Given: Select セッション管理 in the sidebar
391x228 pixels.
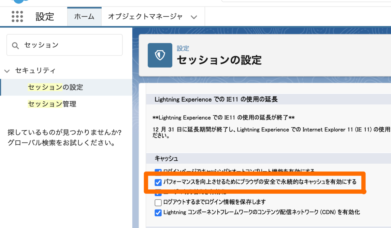Looking at the screenshot, I should pos(52,104).
